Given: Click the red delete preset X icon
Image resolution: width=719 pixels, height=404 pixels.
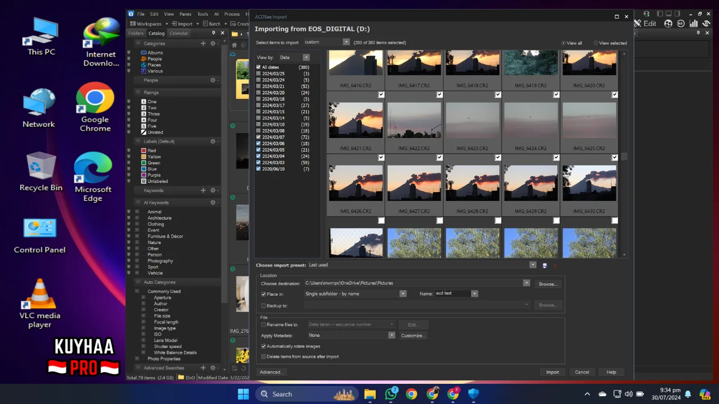Looking at the screenshot, I should click(555, 265).
